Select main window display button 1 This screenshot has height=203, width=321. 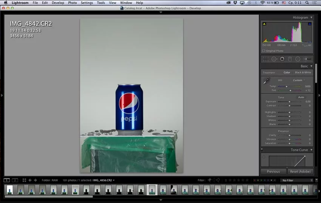tap(7, 180)
